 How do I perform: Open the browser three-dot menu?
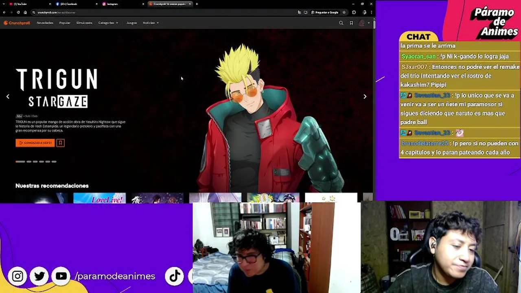(x=371, y=12)
